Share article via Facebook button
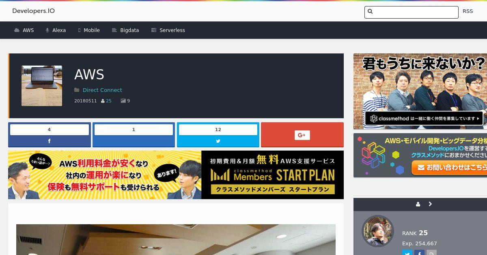Image resolution: width=487 pixels, height=255 pixels. [x=50, y=141]
